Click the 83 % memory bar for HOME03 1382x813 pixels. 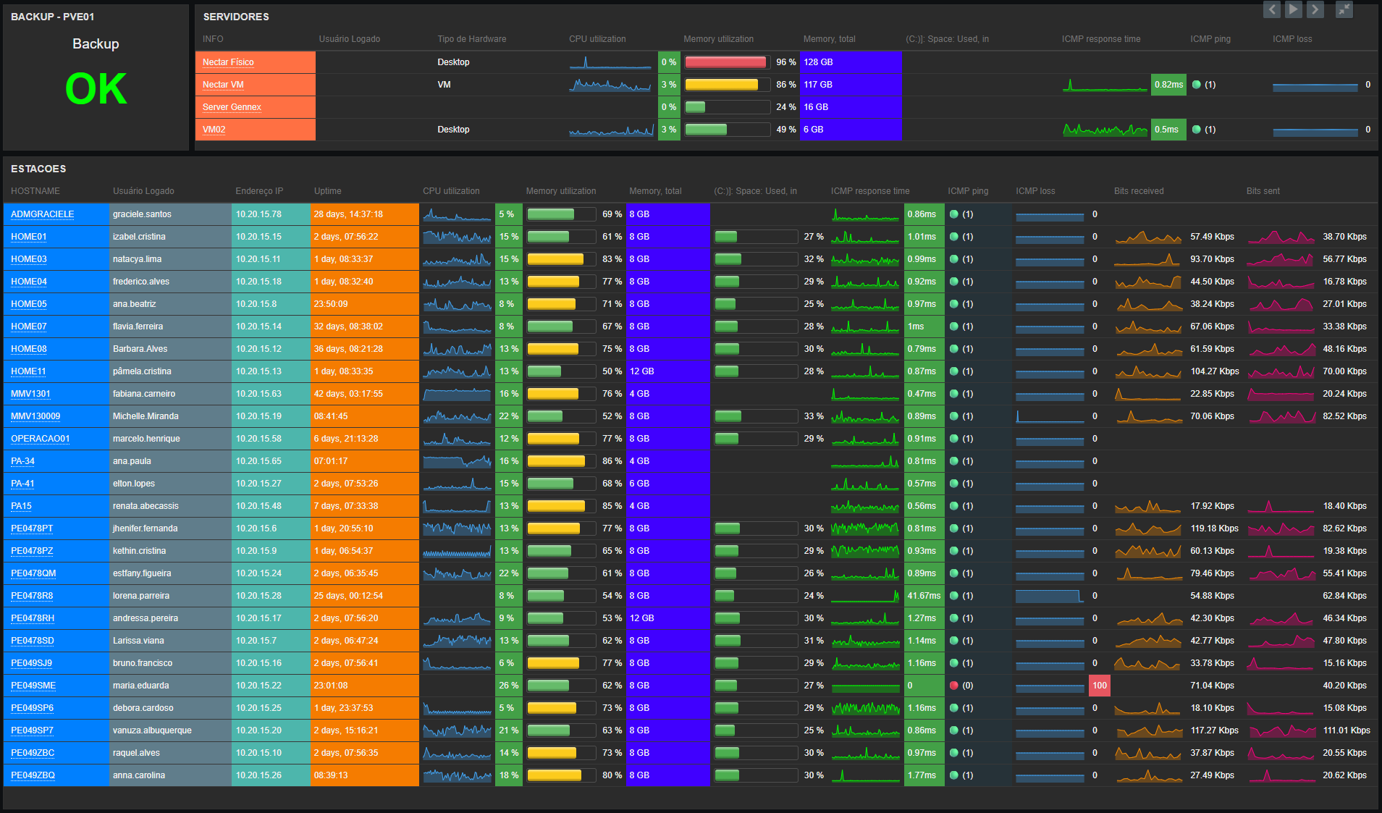click(x=561, y=259)
